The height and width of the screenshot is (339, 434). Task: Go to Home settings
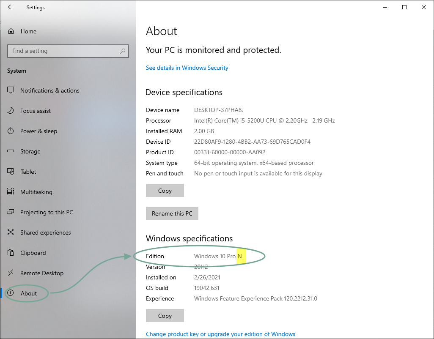(x=68, y=31)
